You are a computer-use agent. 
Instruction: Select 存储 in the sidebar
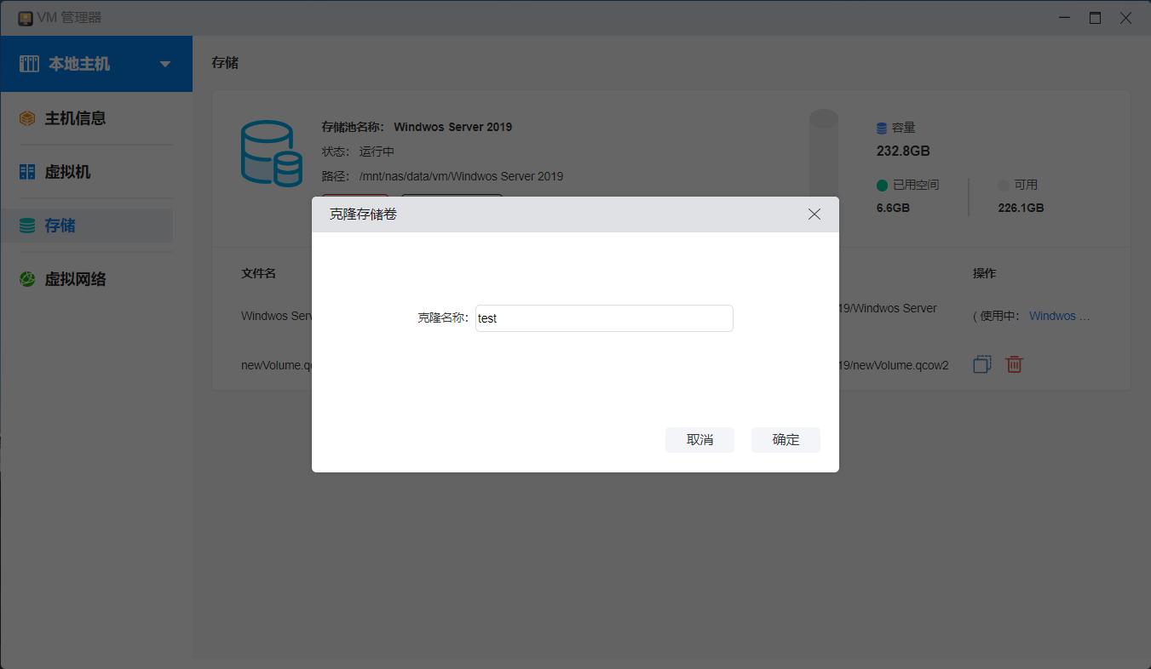[x=87, y=226]
